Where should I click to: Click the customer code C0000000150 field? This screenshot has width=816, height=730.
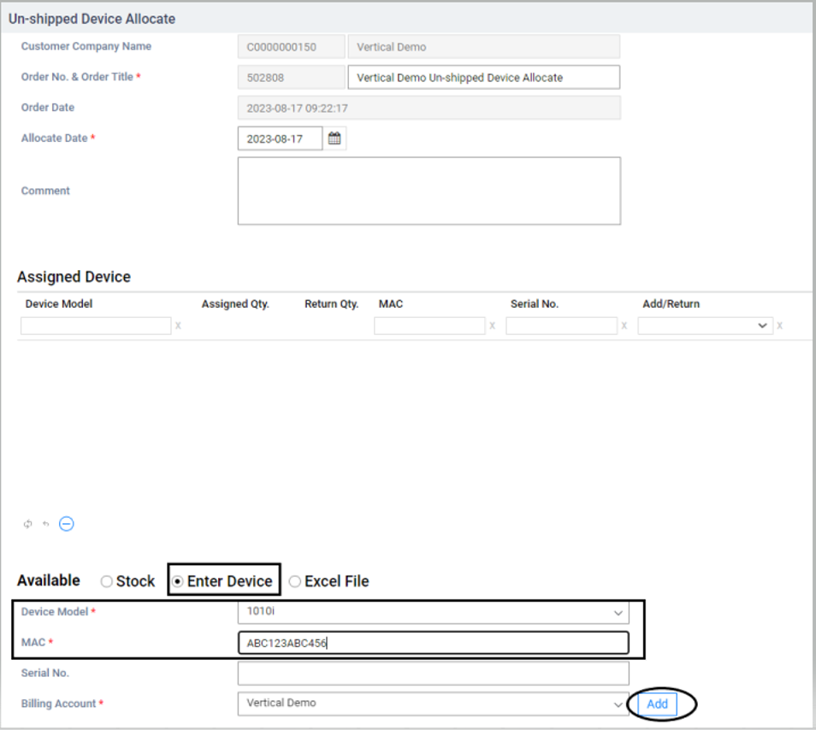click(x=292, y=47)
